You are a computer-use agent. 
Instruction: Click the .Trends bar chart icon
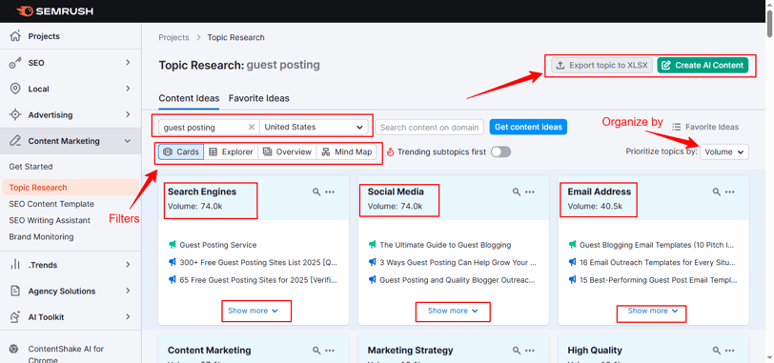[15, 265]
